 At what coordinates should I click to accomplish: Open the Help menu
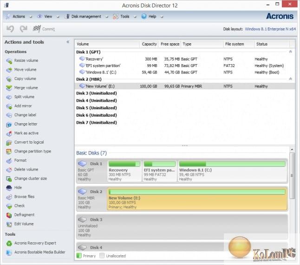pyautogui.click(x=152, y=16)
